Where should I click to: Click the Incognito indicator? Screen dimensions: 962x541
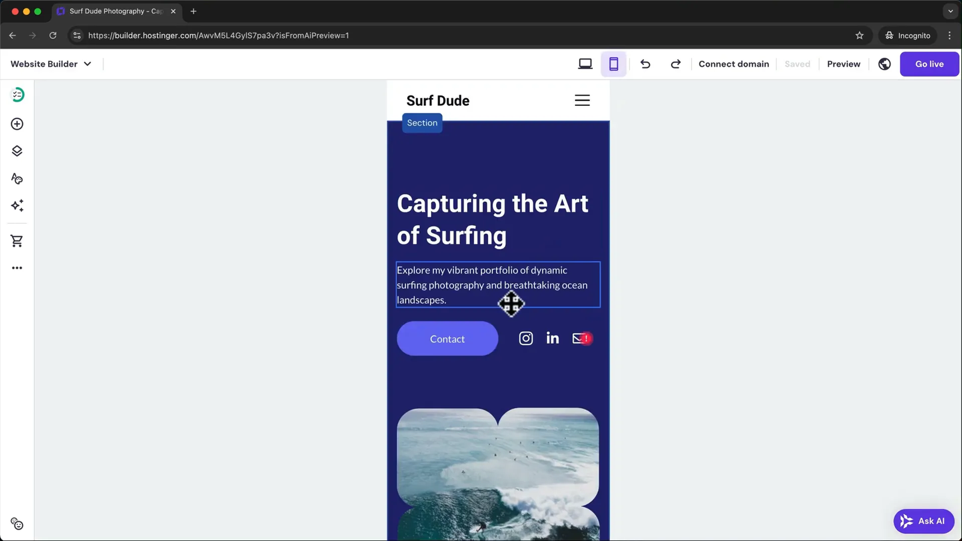[908, 35]
